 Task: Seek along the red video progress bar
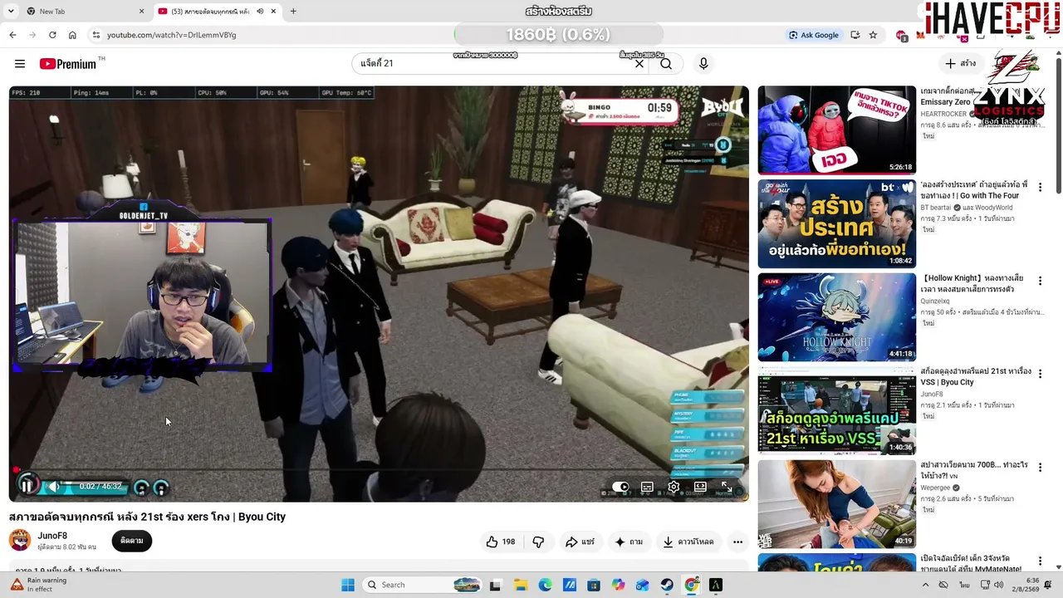pyautogui.click(x=379, y=470)
